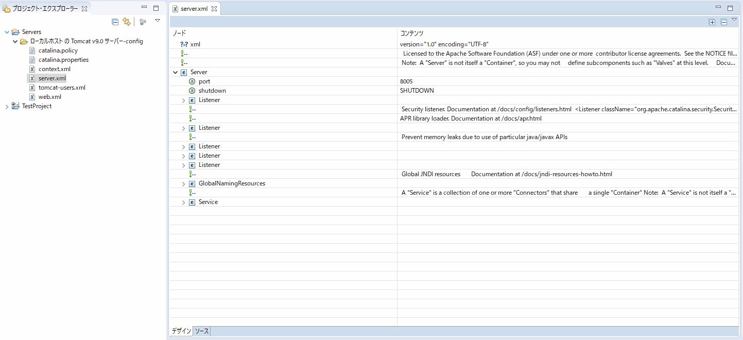Screen dimensions: 743x340
Task: Maximize the editor area
Action: point(730,8)
